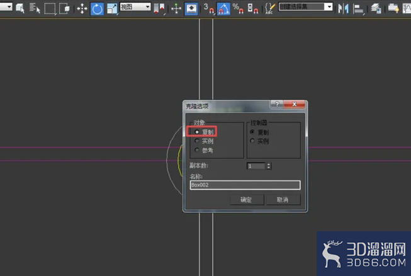Click Use Pivot Point Center icon
Viewport: 411px width, 276px height.
pos(159,8)
